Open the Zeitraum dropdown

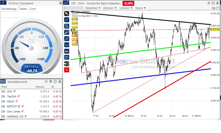coord(110,8)
